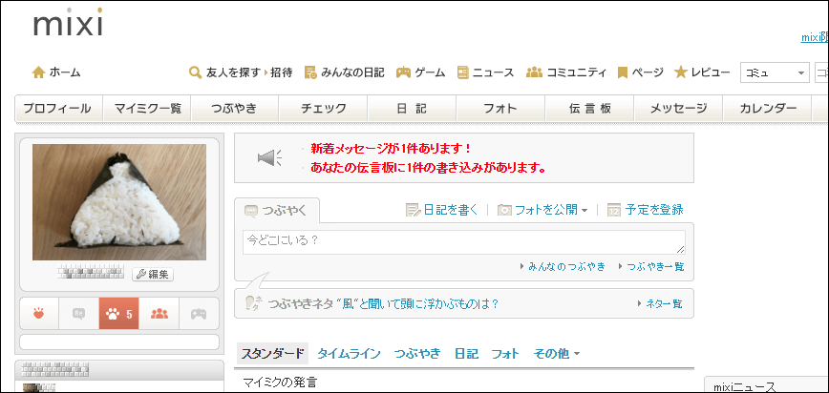Image resolution: width=829 pixels, height=393 pixels.
Task: Select the チェック tab
Action: coord(323,109)
